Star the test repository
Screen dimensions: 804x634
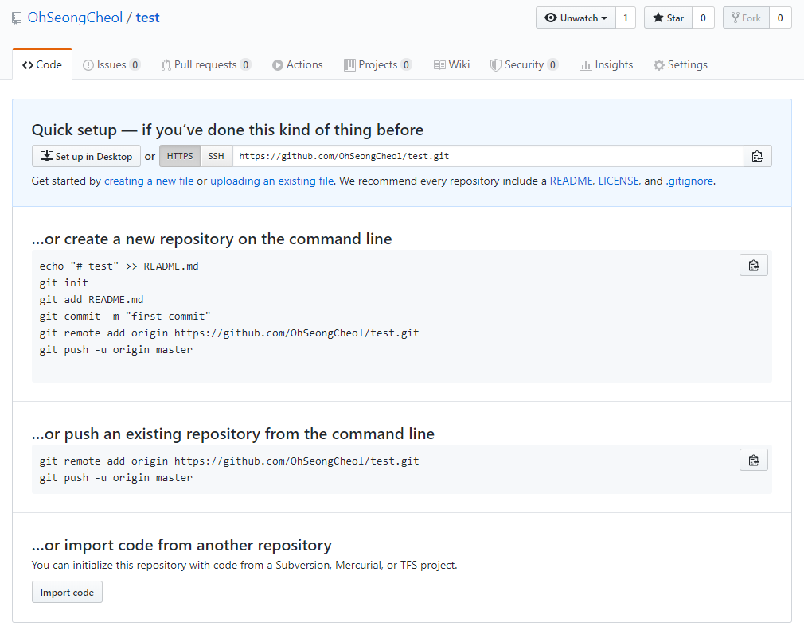pos(668,18)
